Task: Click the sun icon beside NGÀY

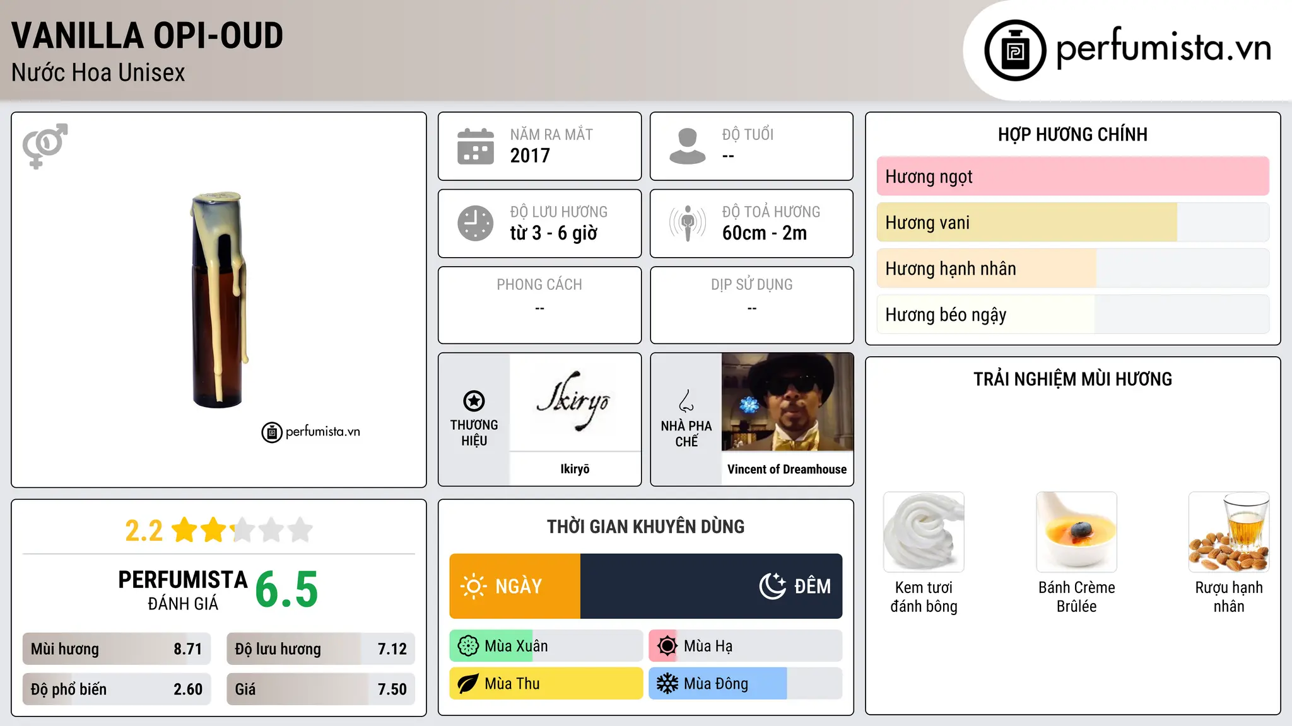Action: coord(474,586)
